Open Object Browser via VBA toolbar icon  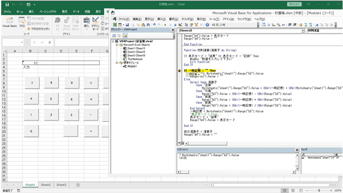196,25
